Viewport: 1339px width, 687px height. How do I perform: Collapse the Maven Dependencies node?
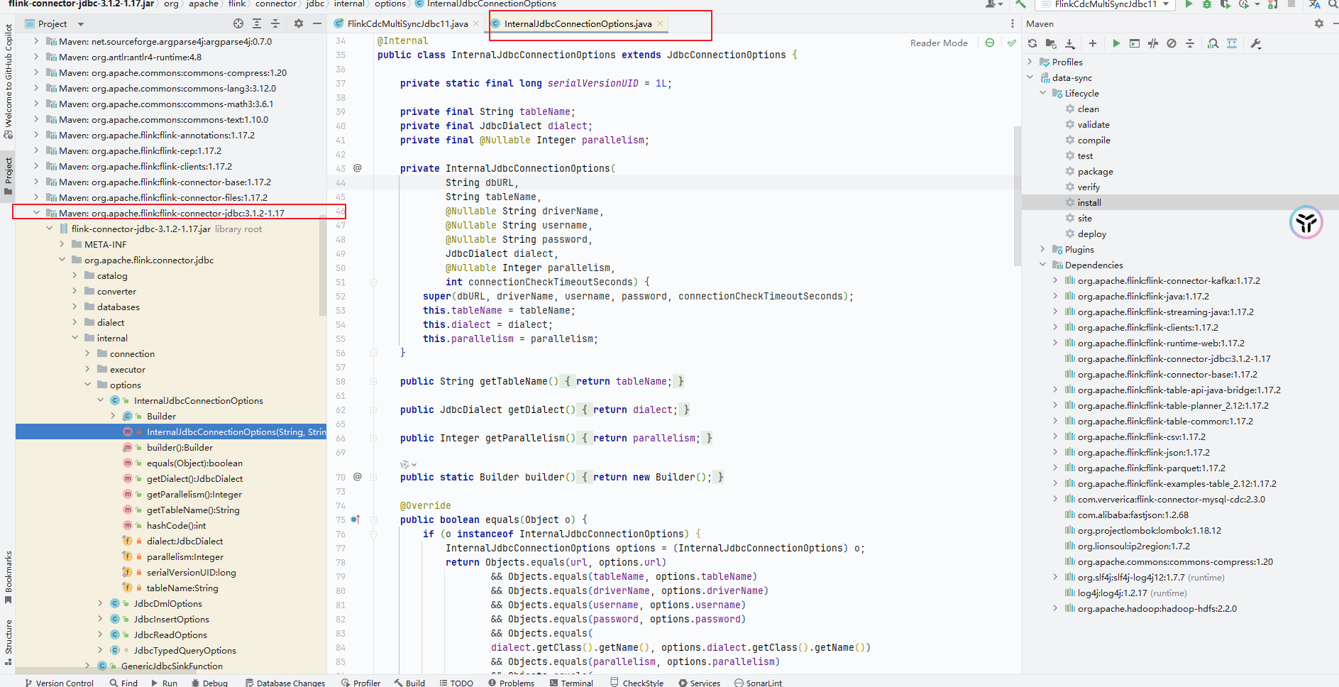[1042, 265]
